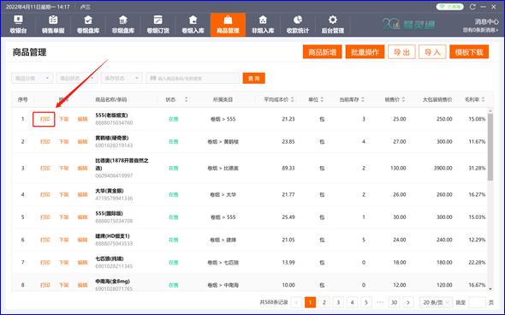Open the 消息中心 message center
The height and width of the screenshot is (315, 505).
[x=486, y=22]
